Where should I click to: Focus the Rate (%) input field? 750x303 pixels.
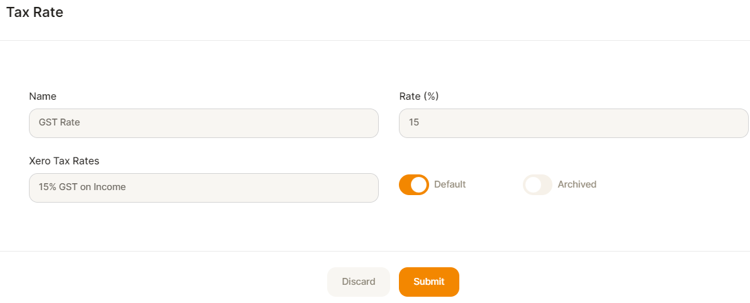[573, 123]
